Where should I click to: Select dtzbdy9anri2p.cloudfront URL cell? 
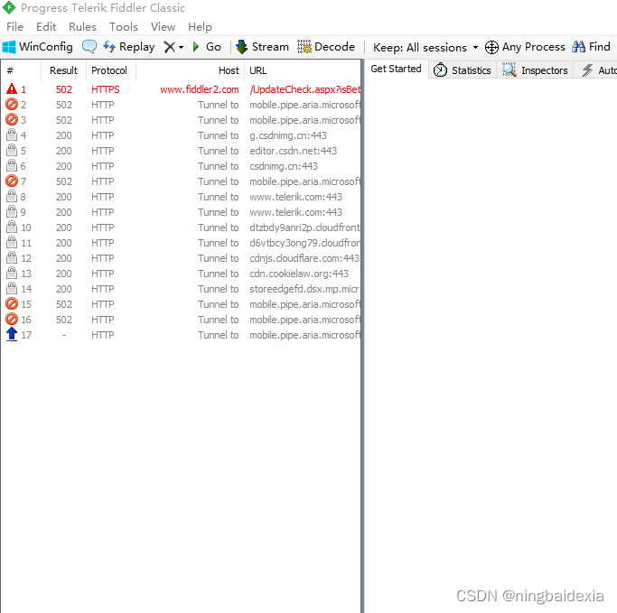304,228
